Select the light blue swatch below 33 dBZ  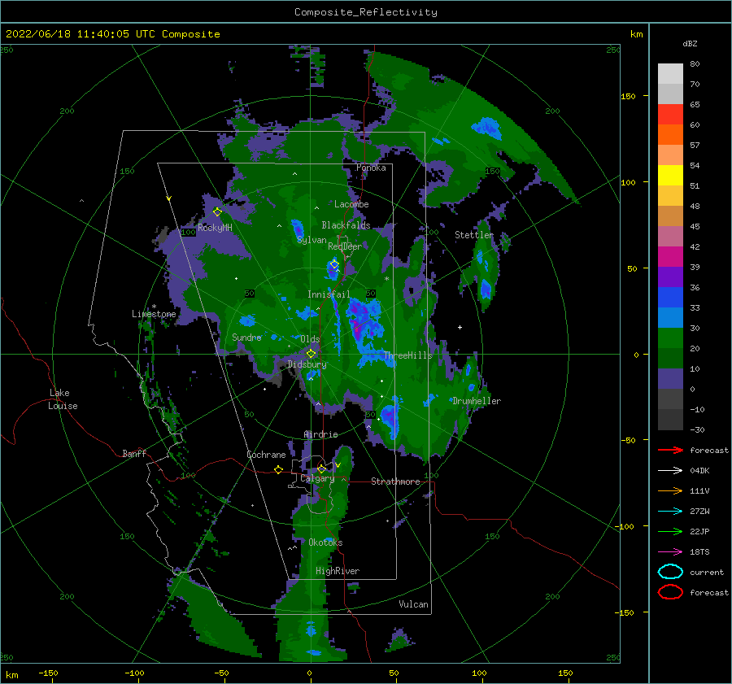pyautogui.click(x=670, y=317)
